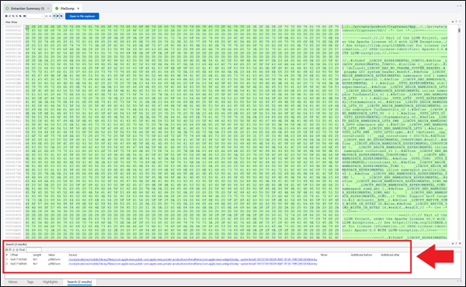This screenshot has height=287, width=466.
Task: Toggle the first outlined view-mode button in the toolbar
Action: pos(54,16)
